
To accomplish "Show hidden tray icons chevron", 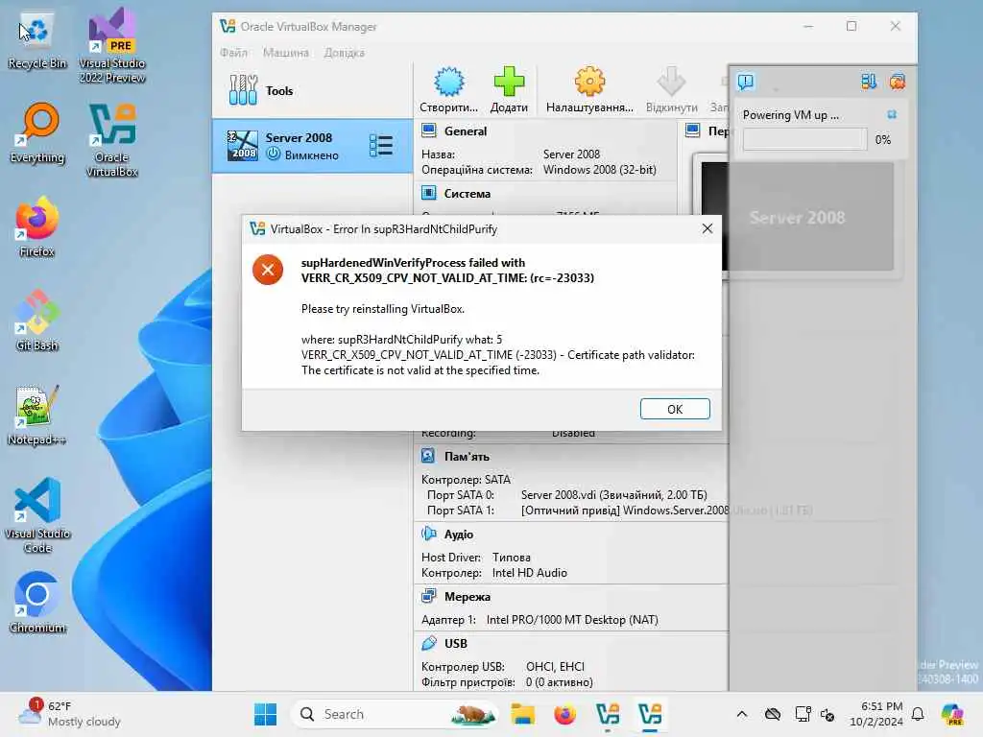I will (742, 714).
